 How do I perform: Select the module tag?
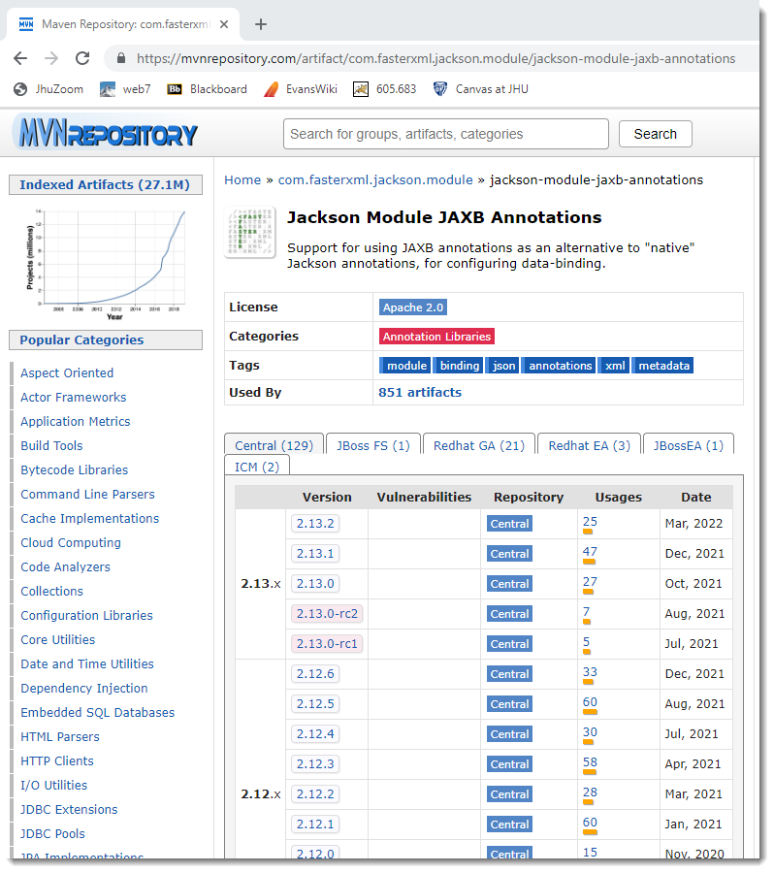tap(406, 366)
